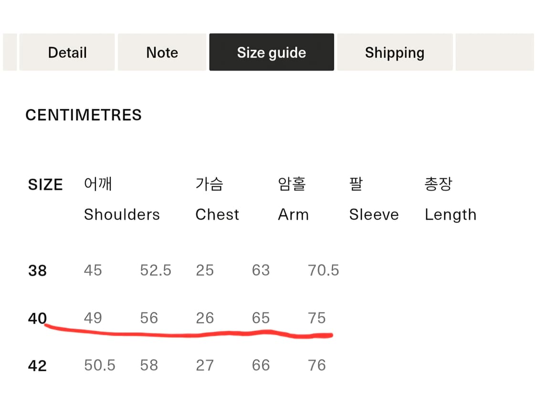
Task: Click the CENTIMETRES unit heading
Action: (x=84, y=115)
